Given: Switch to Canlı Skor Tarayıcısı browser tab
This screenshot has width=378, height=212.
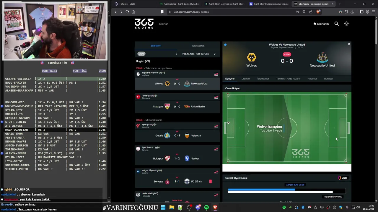Looking at the screenshot, I should click(x=224, y=4).
